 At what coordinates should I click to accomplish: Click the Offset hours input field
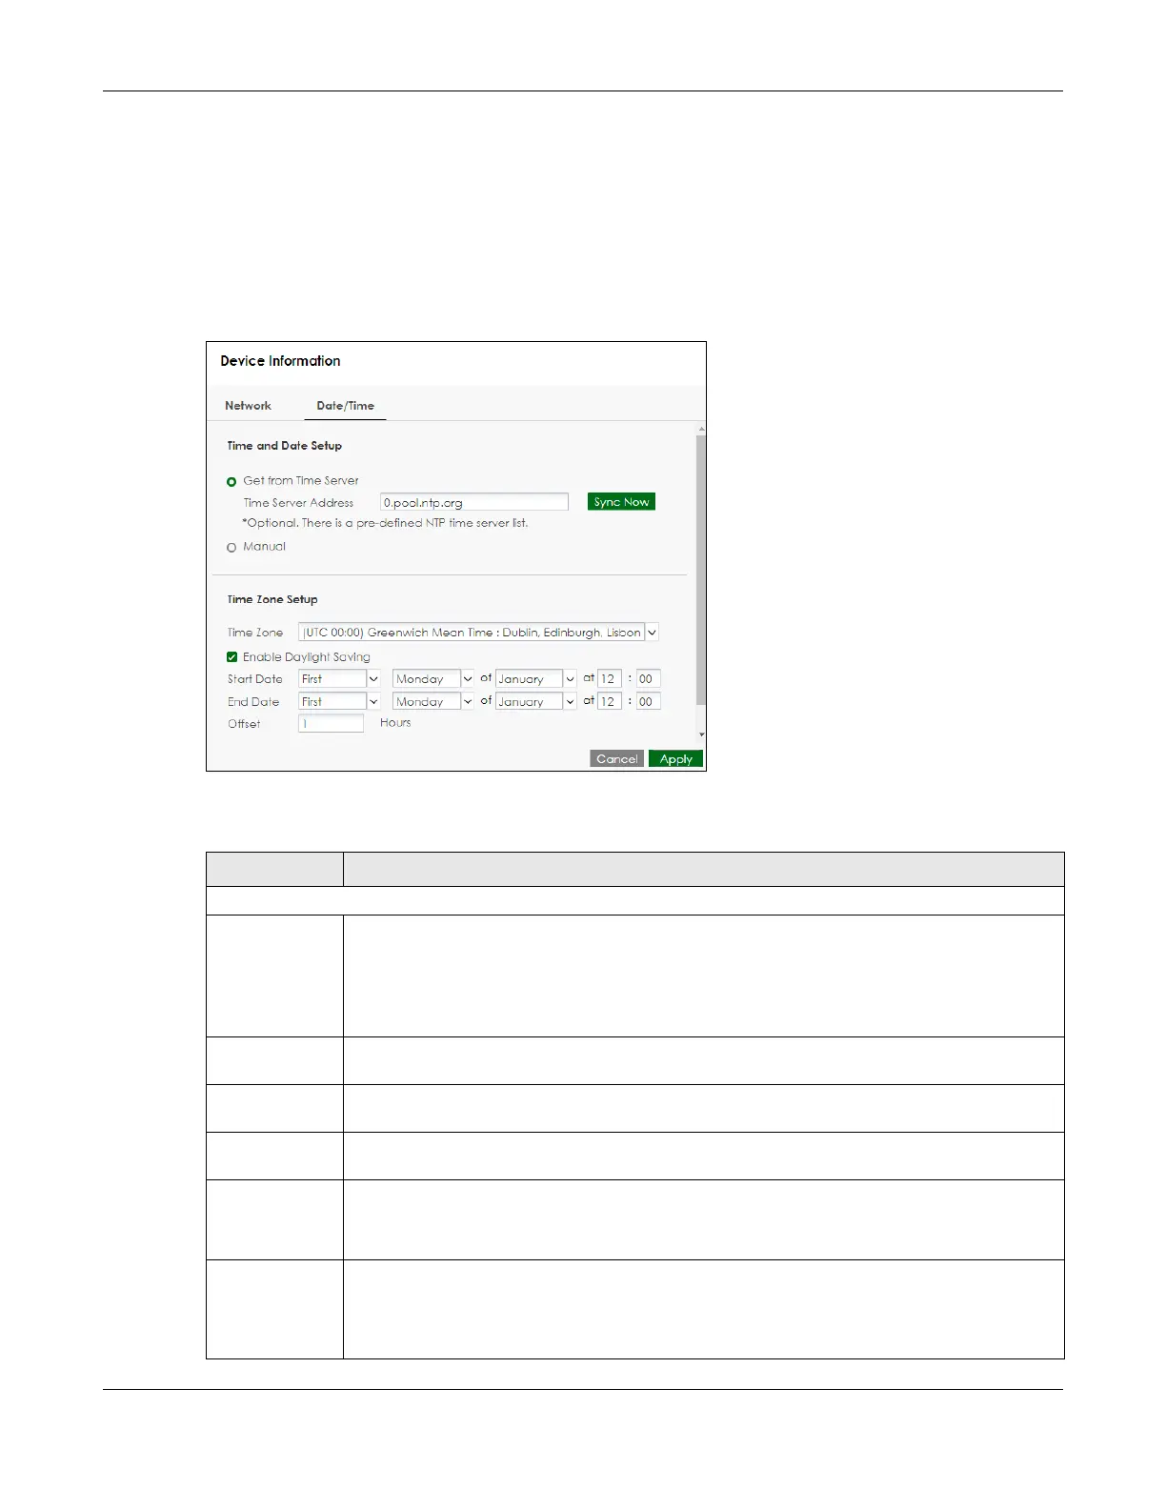(331, 724)
